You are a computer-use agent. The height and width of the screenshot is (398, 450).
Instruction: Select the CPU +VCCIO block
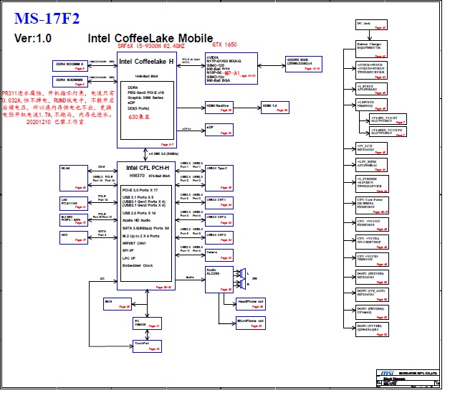[372, 260]
